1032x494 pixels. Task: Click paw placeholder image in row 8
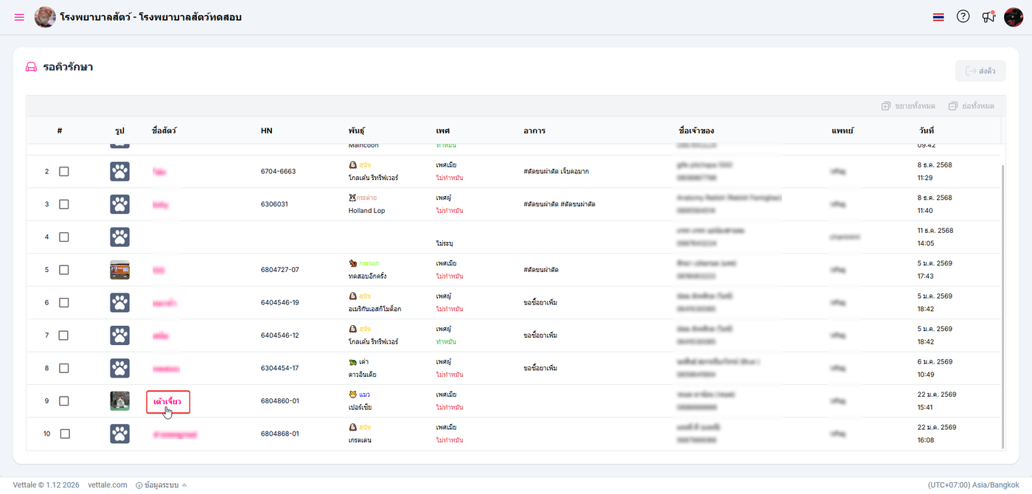(x=119, y=368)
